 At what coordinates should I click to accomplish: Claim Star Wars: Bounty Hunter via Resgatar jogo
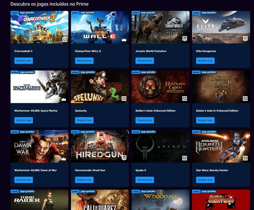206,180
